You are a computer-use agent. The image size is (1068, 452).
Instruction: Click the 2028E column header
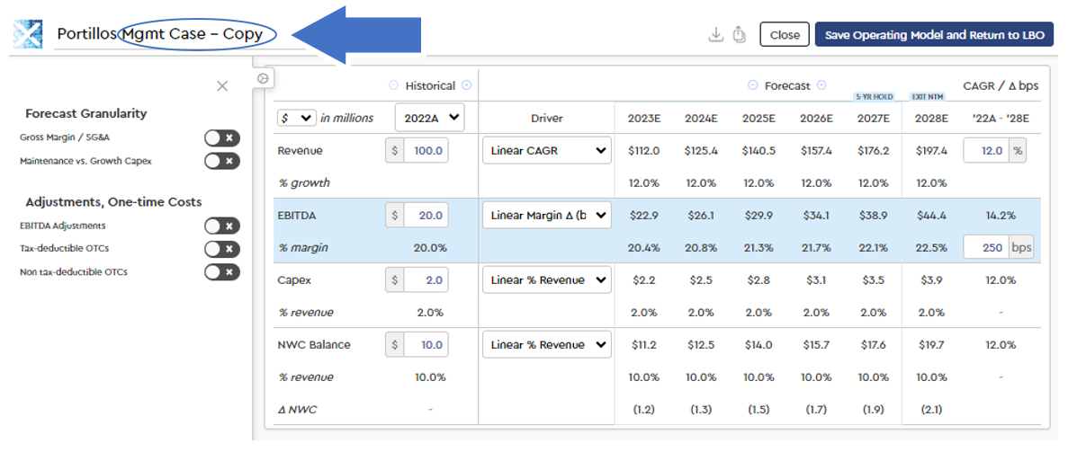click(931, 118)
